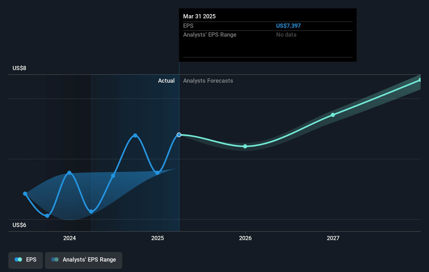Screen dimensions: 429x272
Task: Click the last forecast point at chart right edge
Action: pos(420,80)
